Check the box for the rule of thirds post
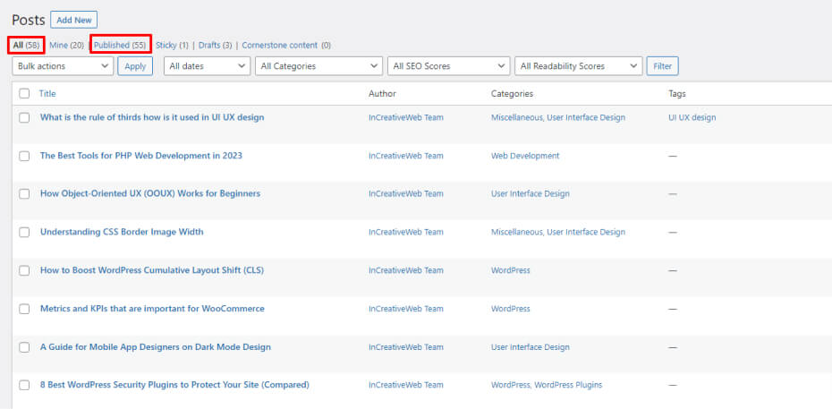832x409 pixels. tap(24, 118)
